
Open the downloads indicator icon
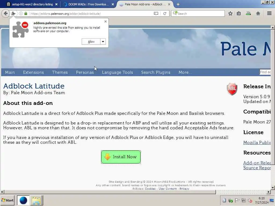tap(248, 13)
